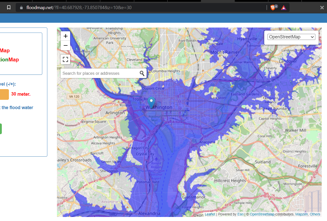Click the 'Glassmanor' map label
The height and width of the screenshot is (221, 327).
coord(194,197)
